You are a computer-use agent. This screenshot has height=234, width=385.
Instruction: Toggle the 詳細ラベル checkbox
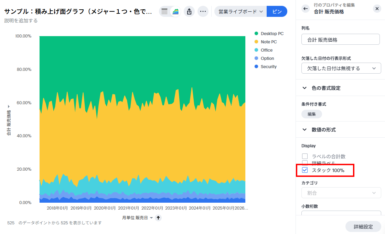point(305,162)
